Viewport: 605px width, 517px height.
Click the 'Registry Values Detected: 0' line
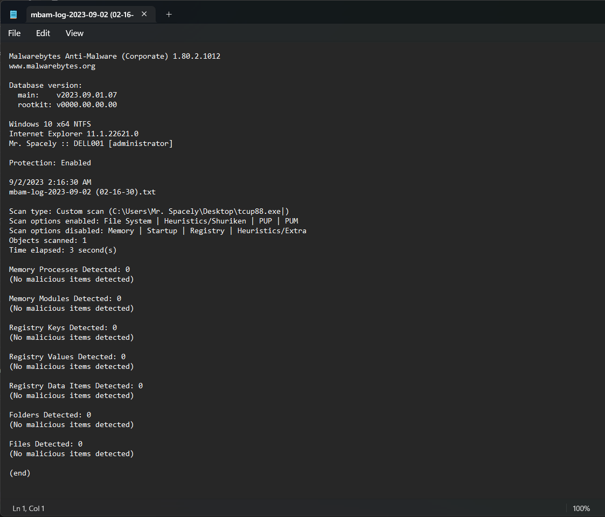click(x=67, y=357)
